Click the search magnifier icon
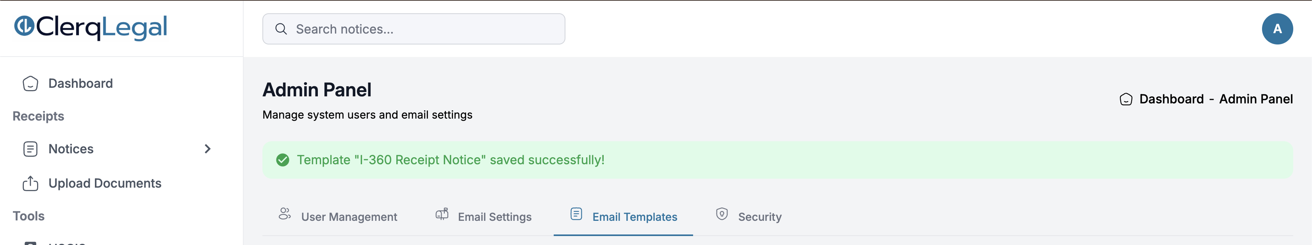 tap(281, 29)
